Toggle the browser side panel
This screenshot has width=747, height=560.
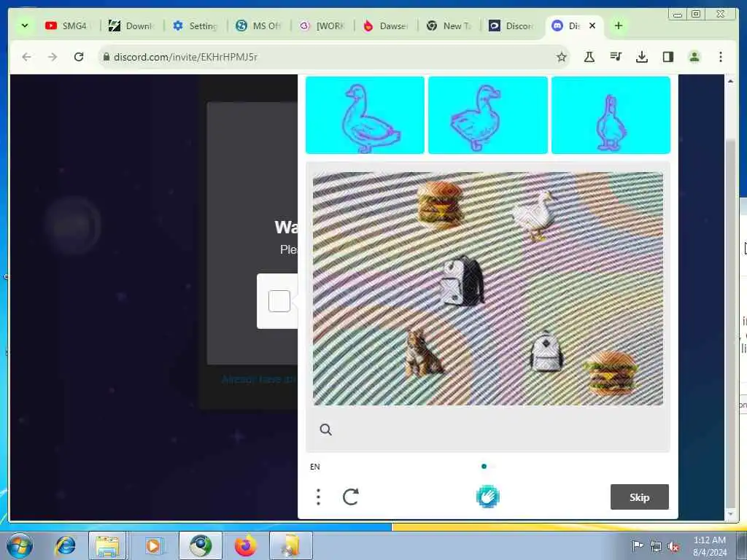668,57
